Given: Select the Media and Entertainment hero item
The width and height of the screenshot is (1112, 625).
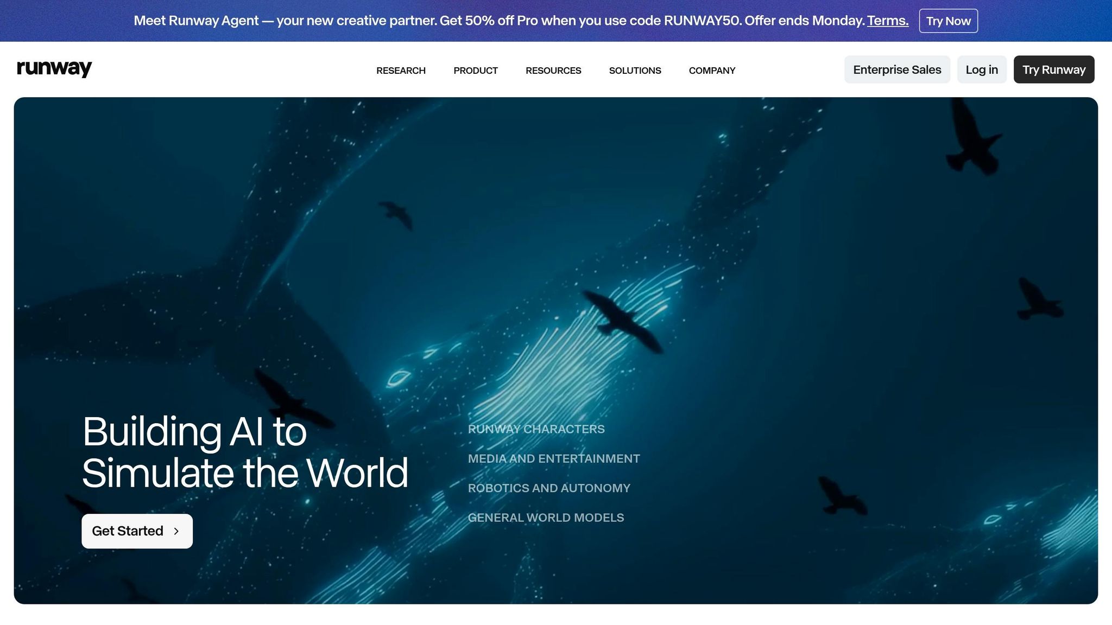Looking at the screenshot, I should pyautogui.click(x=554, y=459).
